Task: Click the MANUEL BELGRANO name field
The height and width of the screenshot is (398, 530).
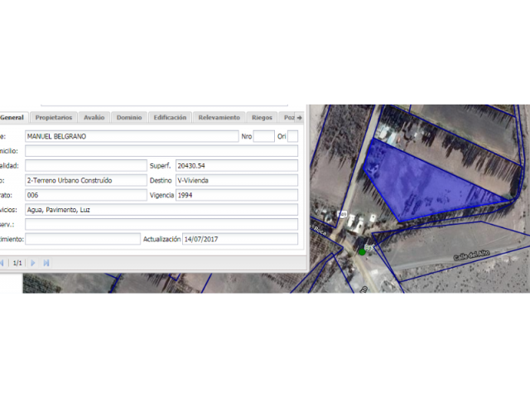Action: (x=131, y=136)
